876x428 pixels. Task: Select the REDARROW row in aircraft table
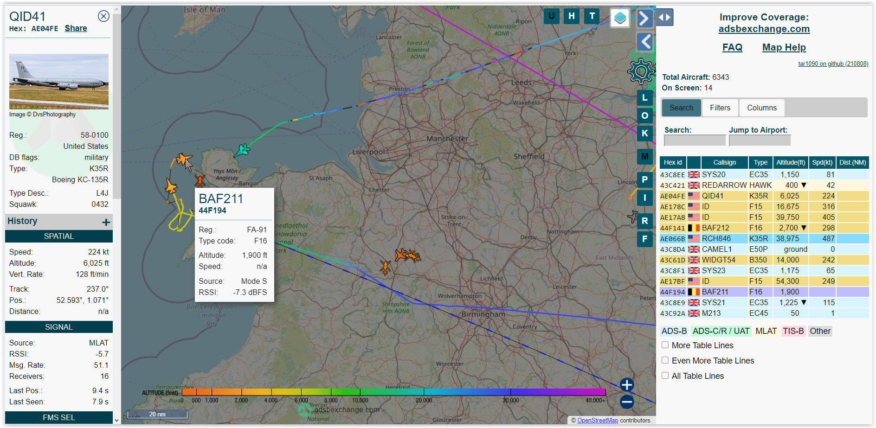pyautogui.click(x=764, y=185)
